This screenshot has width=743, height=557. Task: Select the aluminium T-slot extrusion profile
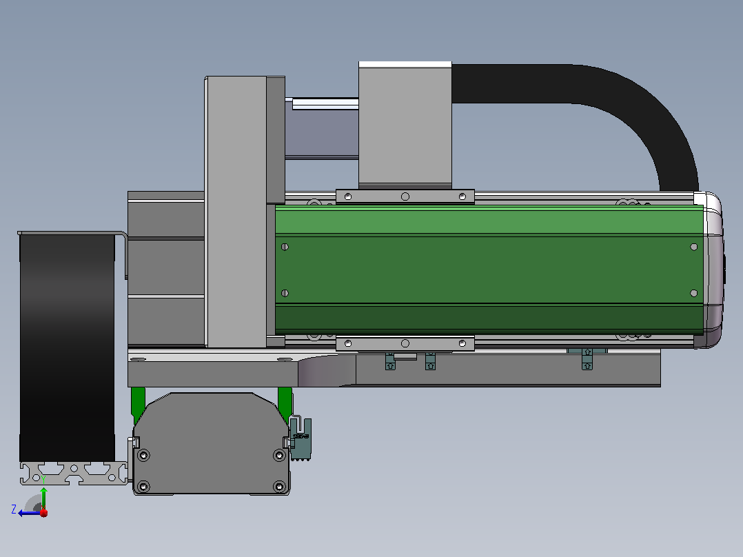(x=74, y=473)
